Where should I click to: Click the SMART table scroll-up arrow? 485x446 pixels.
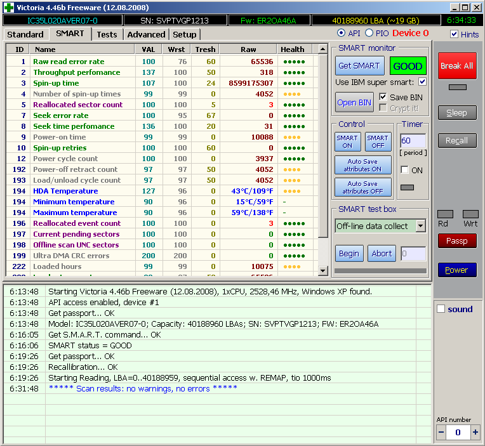322,49
